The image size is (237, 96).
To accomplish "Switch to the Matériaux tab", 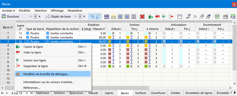I will (43, 93).
